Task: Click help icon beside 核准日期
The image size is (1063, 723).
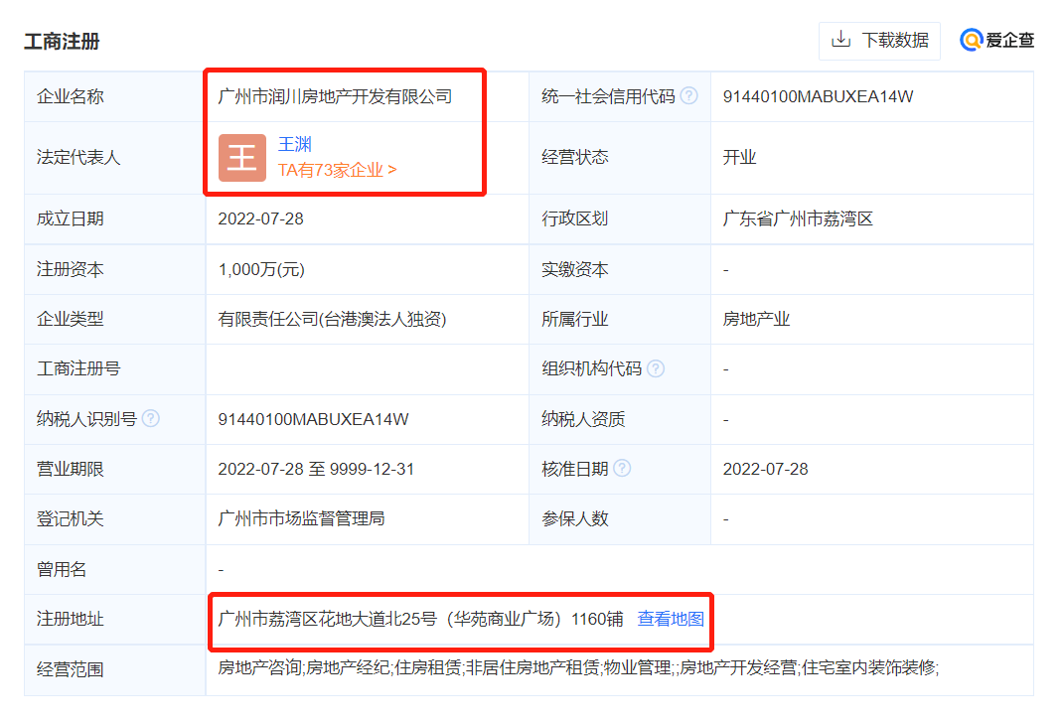Action: click(x=622, y=468)
